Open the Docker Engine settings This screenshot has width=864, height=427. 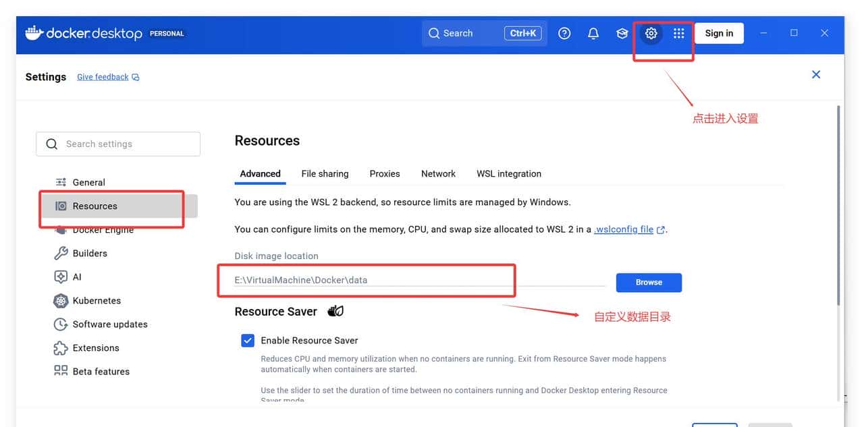pyautogui.click(x=103, y=229)
